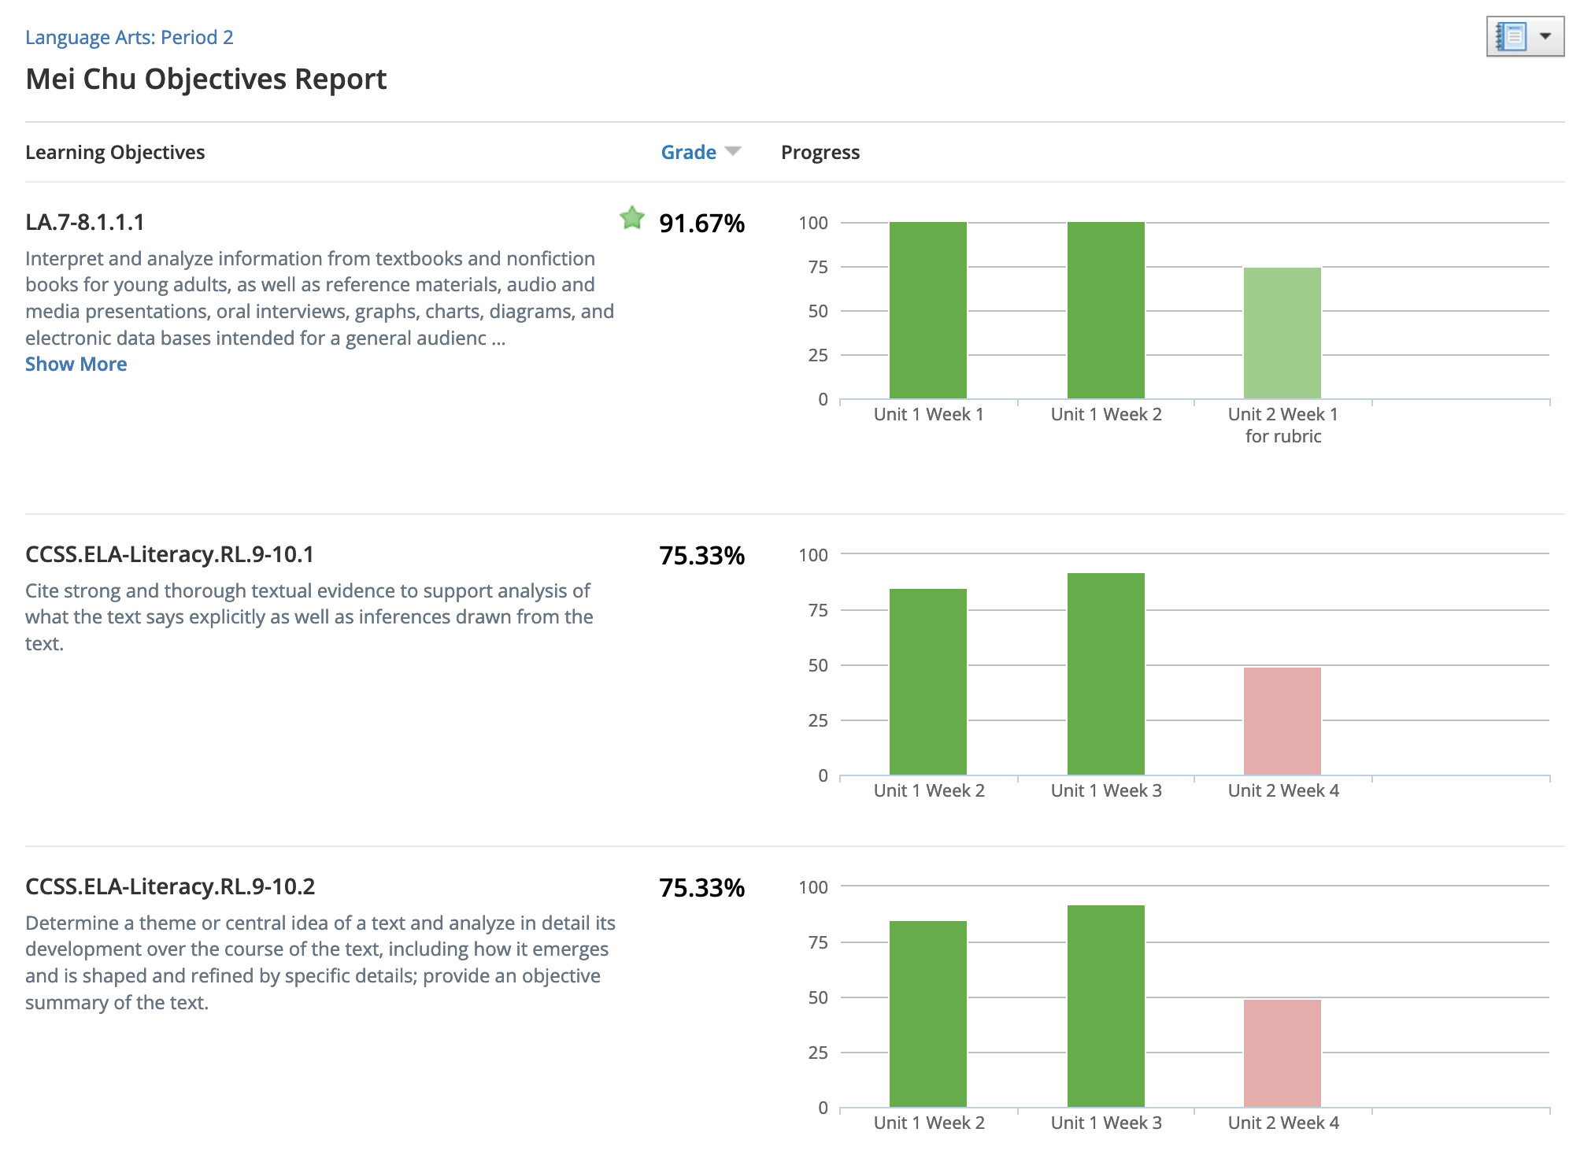Click the green mastery star icon
The height and width of the screenshot is (1173, 1584).
pos(632,218)
